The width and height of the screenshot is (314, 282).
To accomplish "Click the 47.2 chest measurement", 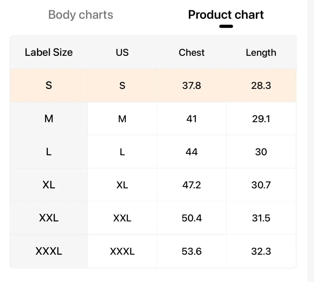I will (192, 185).
